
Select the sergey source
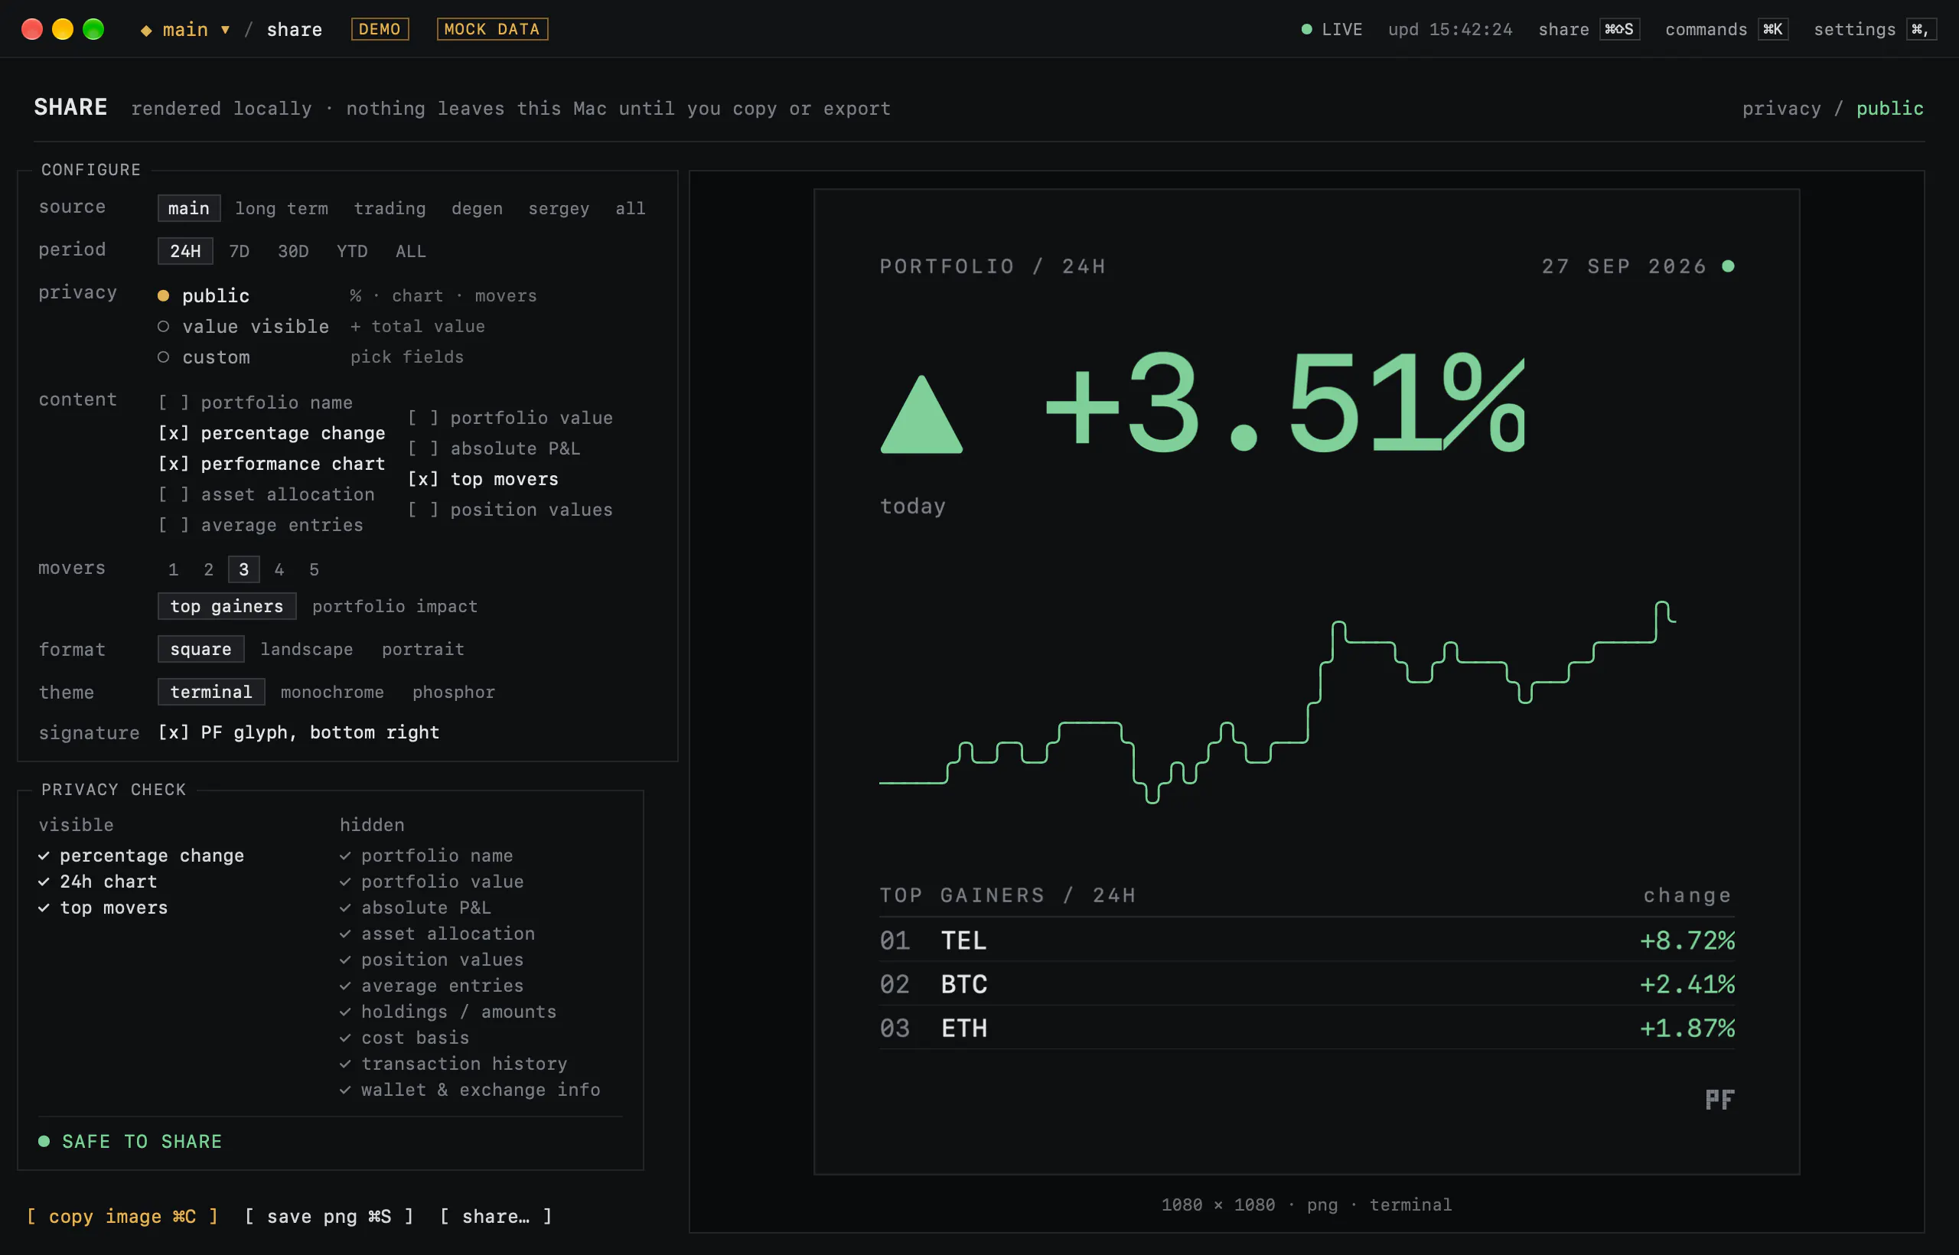click(x=558, y=209)
